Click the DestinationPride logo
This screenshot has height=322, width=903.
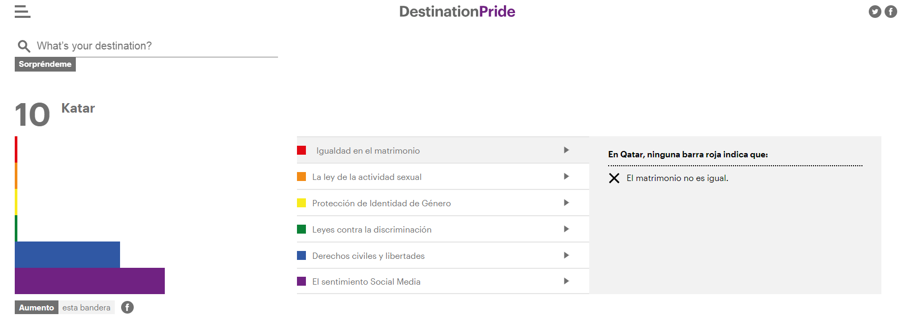pyautogui.click(x=457, y=12)
